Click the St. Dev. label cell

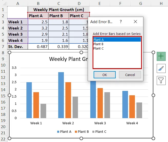tap(18, 47)
